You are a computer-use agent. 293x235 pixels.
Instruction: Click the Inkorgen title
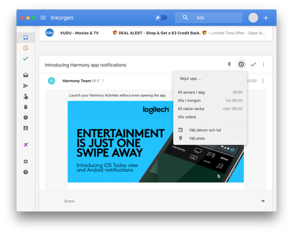pyautogui.click(x=62, y=18)
